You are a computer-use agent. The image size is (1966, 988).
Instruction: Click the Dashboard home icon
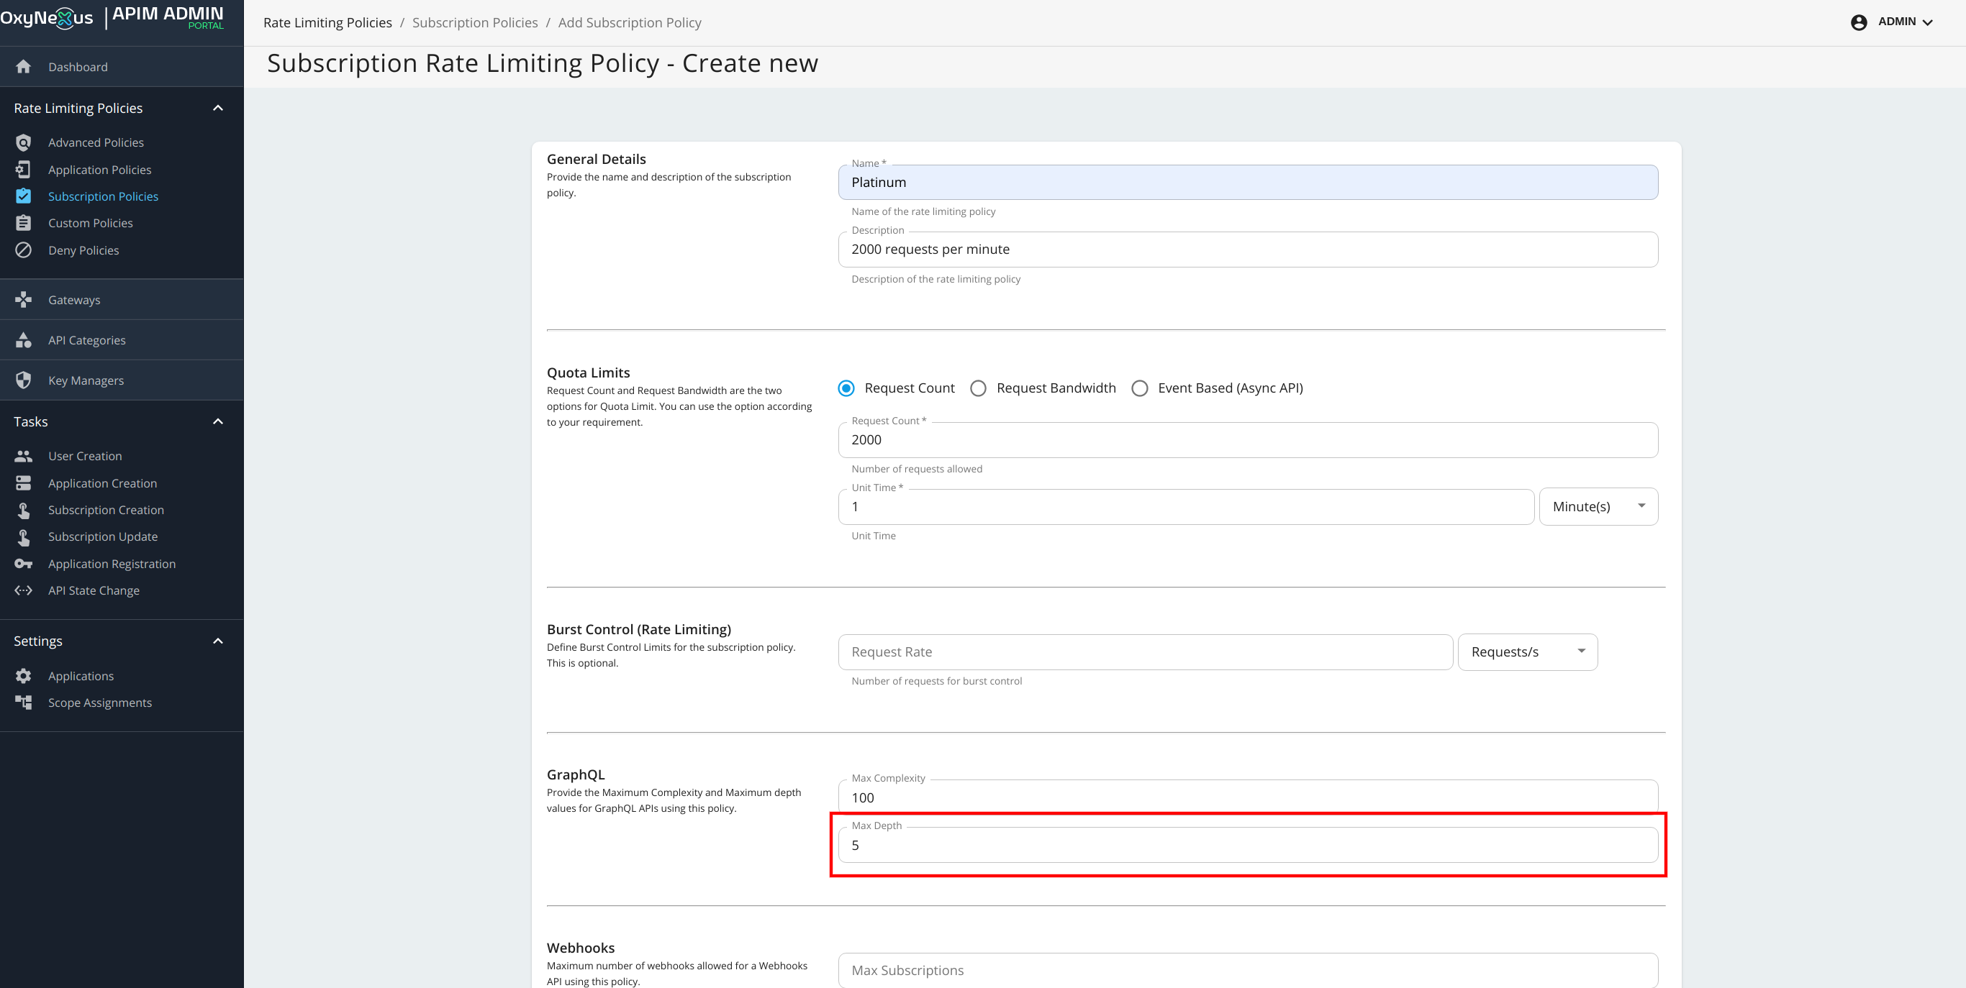tap(23, 67)
